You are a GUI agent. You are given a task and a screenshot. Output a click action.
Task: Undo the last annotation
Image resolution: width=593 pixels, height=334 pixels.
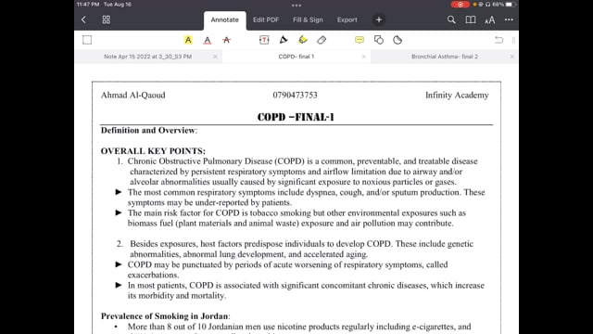coord(498,40)
